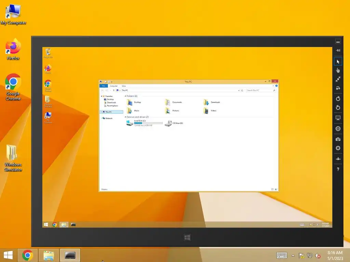Screen dimensions: 350x262
Task: Select My Computer icon inside simulator
Action: click(x=48, y=118)
